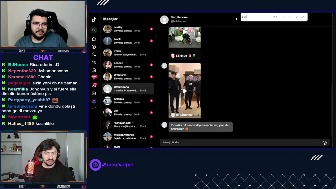Click the unread badge on melisaalvatoree row
The height and width of the screenshot is (189, 336).
[x=151, y=136]
